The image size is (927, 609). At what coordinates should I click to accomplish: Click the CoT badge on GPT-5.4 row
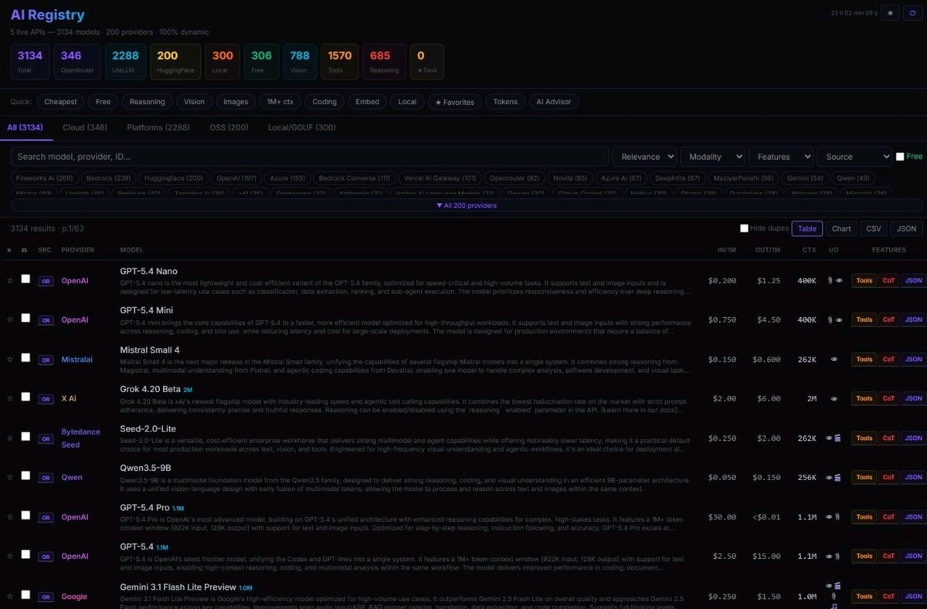coord(888,556)
